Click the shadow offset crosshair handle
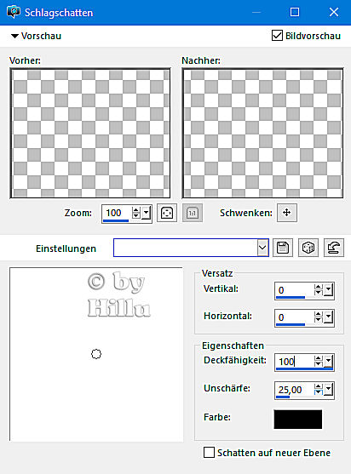 (96, 354)
